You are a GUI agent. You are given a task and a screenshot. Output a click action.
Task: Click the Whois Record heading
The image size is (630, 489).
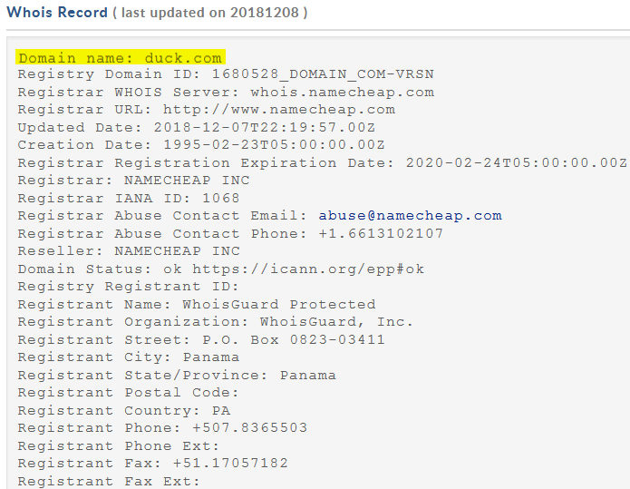(x=57, y=13)
